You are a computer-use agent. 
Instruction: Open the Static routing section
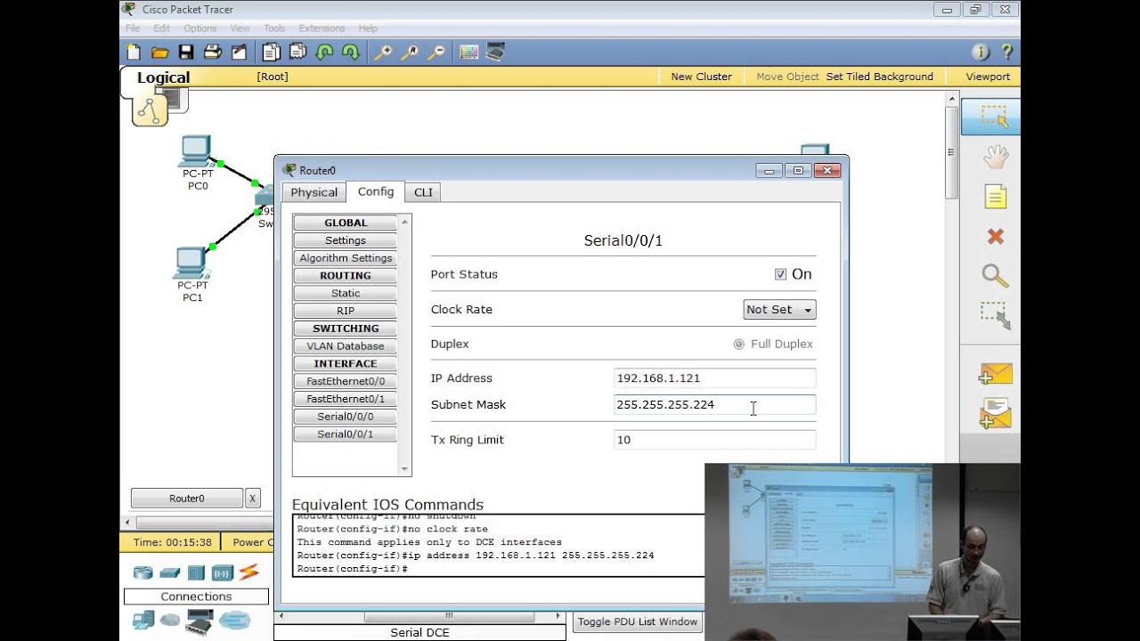[x=346, y=293]
